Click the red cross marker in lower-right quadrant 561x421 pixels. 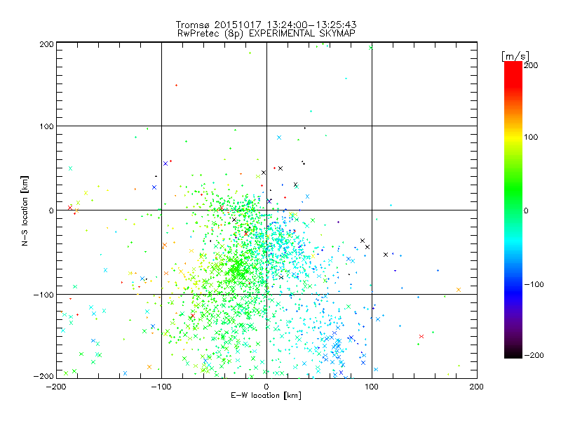coord(421,336)
